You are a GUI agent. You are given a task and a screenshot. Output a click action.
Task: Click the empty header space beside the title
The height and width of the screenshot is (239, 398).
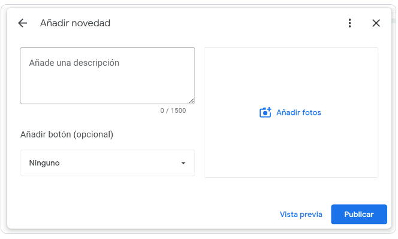228,23
